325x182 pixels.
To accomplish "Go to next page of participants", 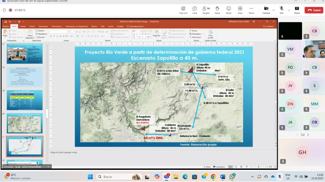I will tap(308, 135).
